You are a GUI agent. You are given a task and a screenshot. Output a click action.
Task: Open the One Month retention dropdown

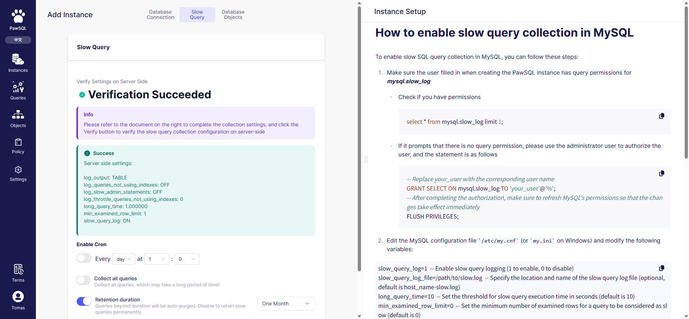tap(286, 304)
